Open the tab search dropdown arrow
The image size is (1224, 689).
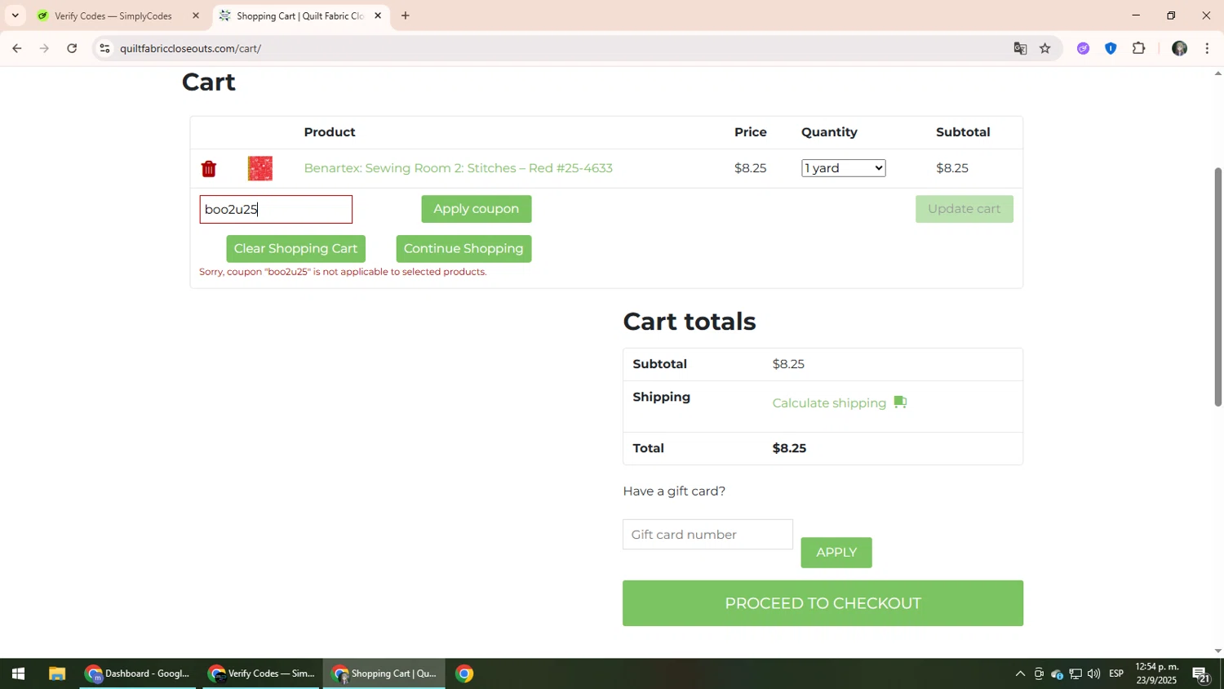pyautogui.click(x=15, y=16)
